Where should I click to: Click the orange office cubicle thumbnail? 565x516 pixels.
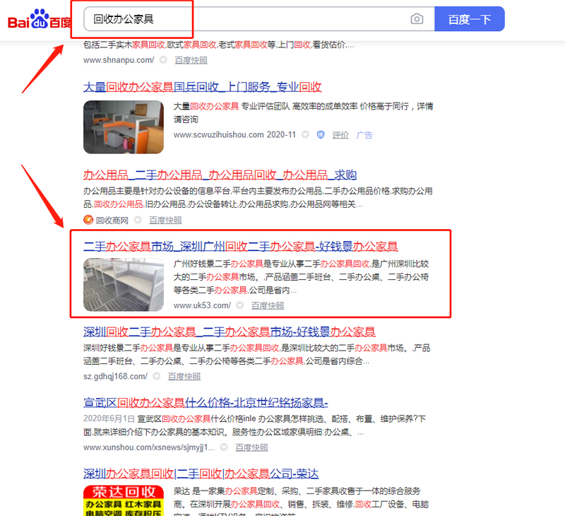(123, 127)
